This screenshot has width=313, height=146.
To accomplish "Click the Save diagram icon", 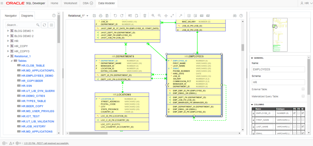I will pyautogui.click(x=94, y=16).
